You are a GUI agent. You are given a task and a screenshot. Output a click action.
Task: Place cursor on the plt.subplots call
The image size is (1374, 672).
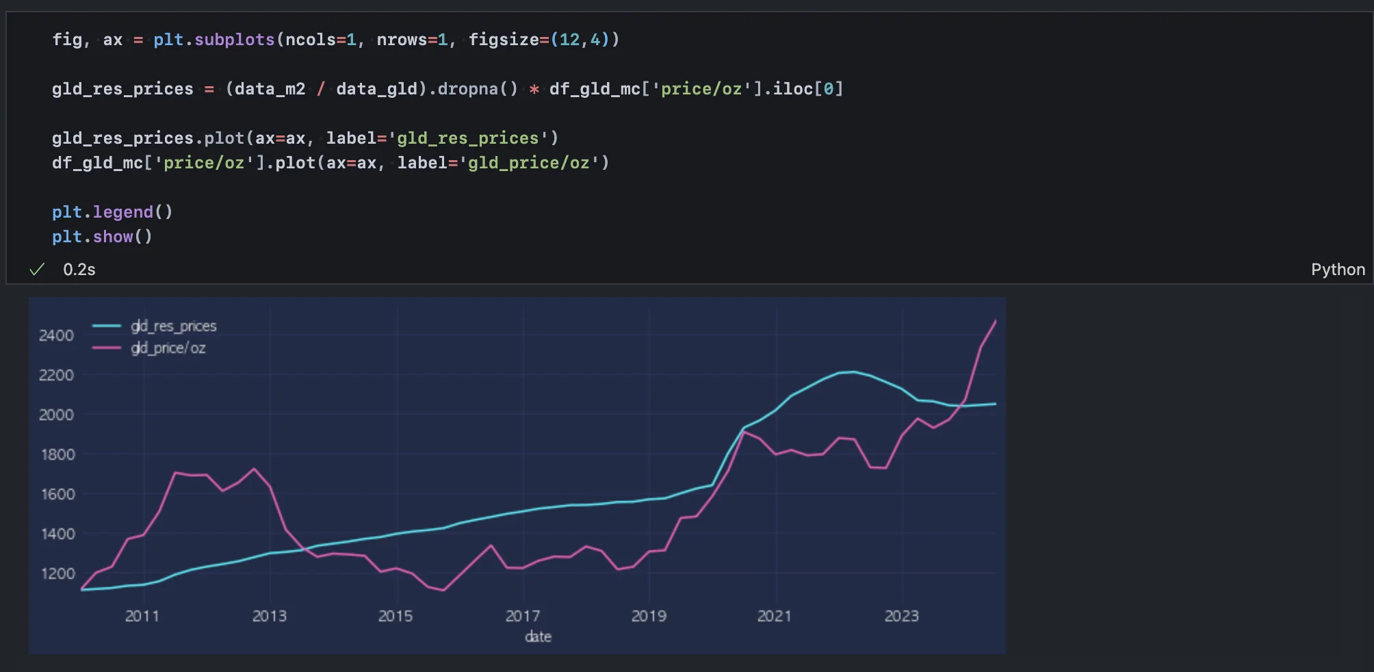213,40
